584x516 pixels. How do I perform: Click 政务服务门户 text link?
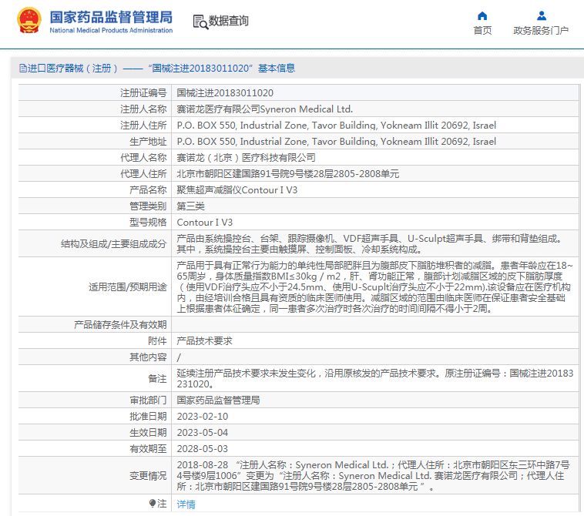pyautogui.click(x=541, y=31)
